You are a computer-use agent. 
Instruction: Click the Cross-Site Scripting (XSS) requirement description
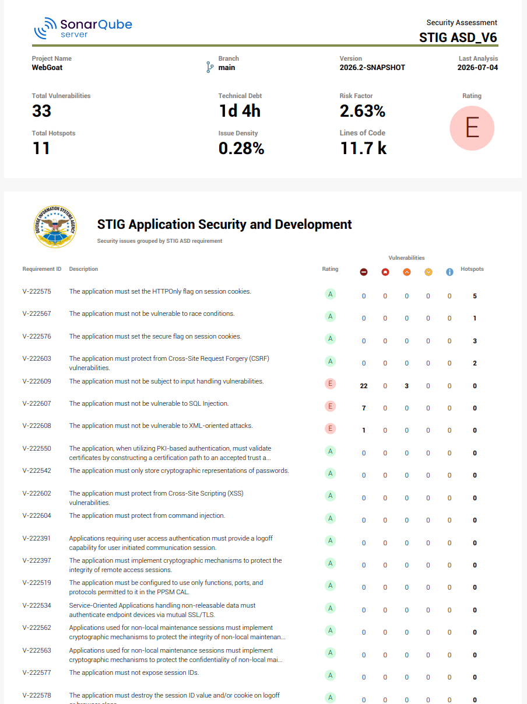[156, 498]
